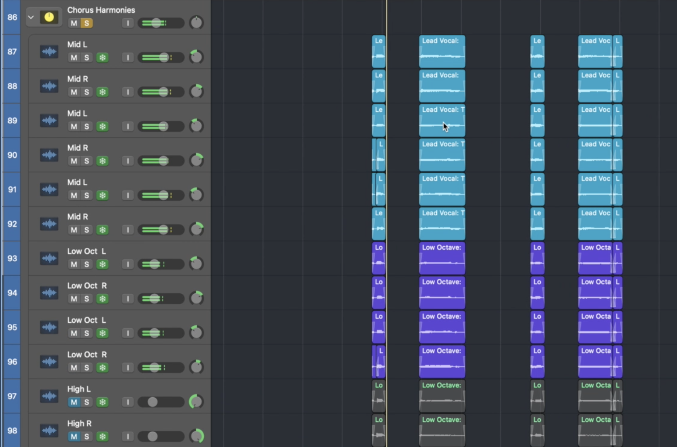The height and width of the screenshot is (447, 677).
Task: Click the yellow Chorus Harmonies track stack icon
Action: [x=49, y=17]
